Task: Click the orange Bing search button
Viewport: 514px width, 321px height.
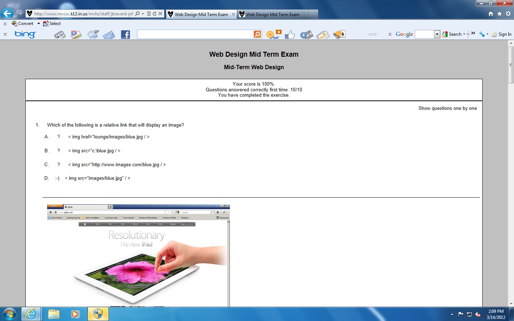Action: (x=257, y=34)
